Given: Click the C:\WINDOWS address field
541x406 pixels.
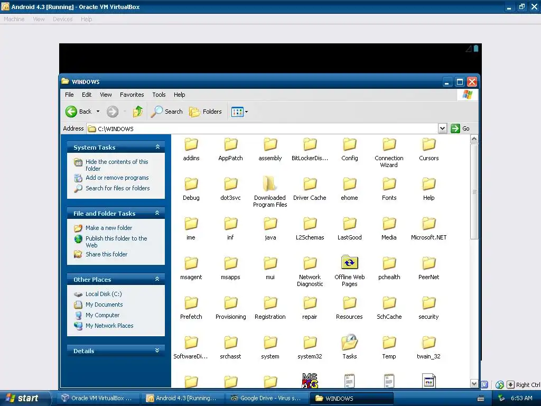Looking at the screenshot, I should 262,129.
